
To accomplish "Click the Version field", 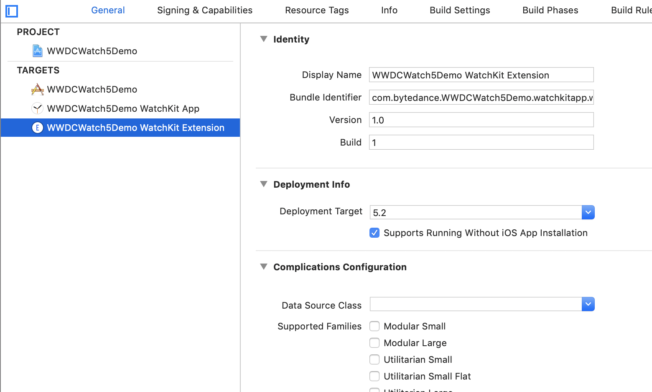I will [481, 120].
